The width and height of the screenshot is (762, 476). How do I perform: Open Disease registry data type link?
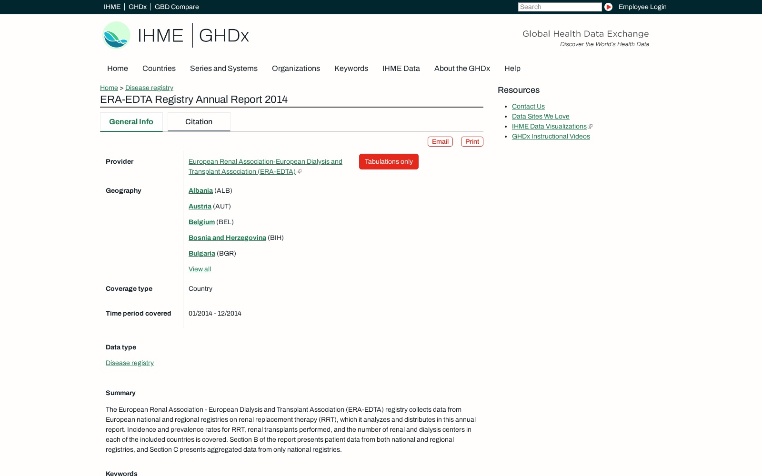[x=130, y=363]
